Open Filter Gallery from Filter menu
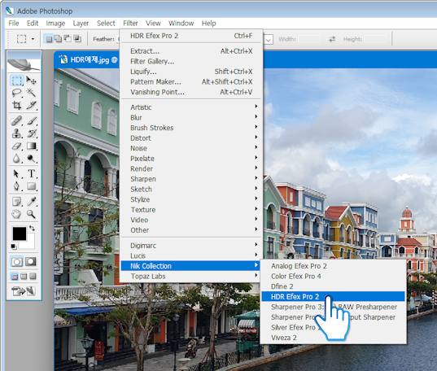Image resolution: width=437 pixels, height=371 pixels. pyautogui.click(x=191, y=61)
